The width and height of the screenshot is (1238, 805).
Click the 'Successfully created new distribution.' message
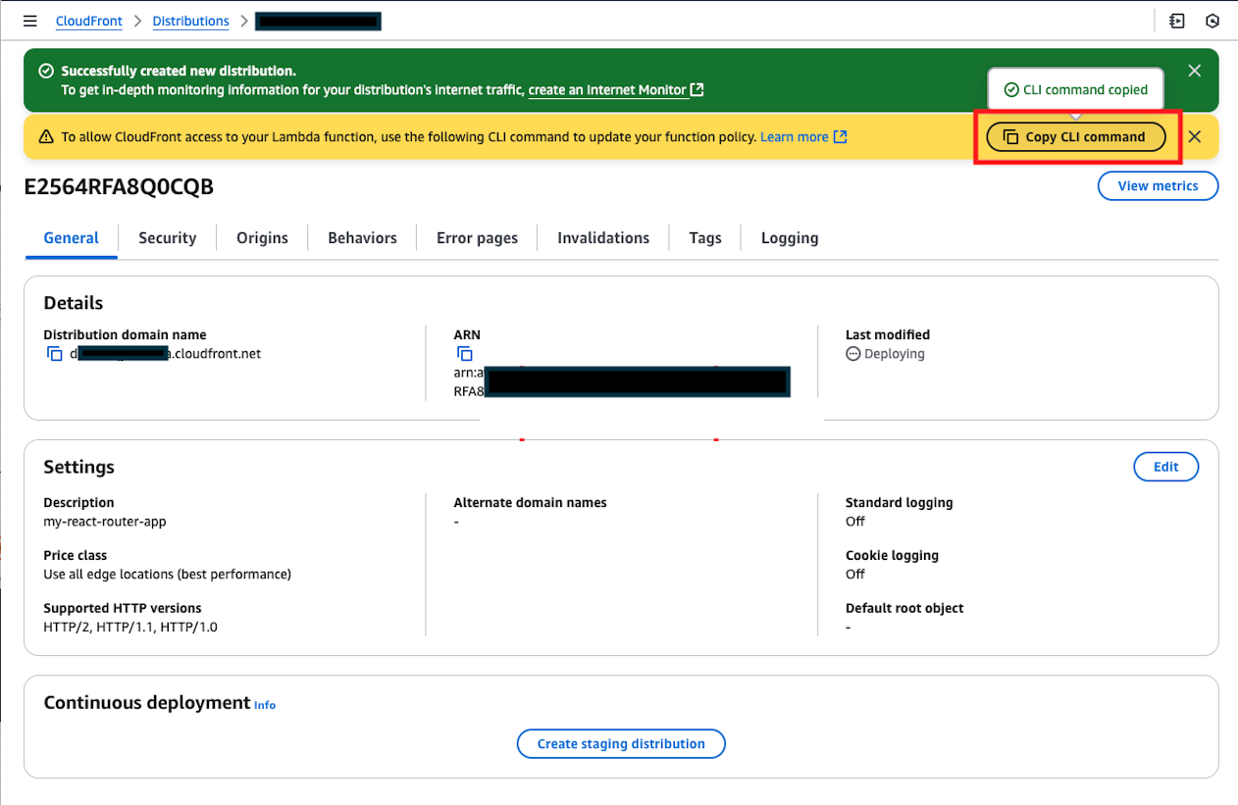coord(179,72)
